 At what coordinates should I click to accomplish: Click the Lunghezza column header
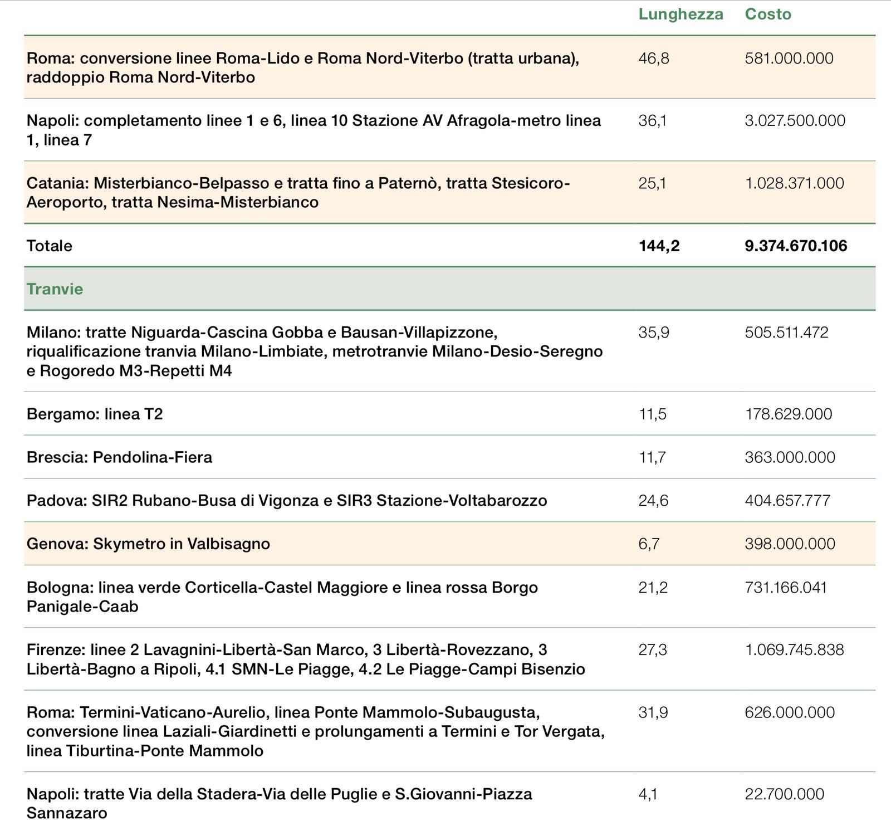[x=681, y=14]
